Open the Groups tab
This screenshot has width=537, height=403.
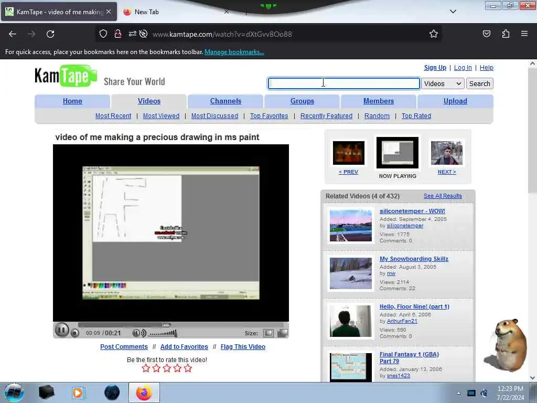(x=302, y=101)
